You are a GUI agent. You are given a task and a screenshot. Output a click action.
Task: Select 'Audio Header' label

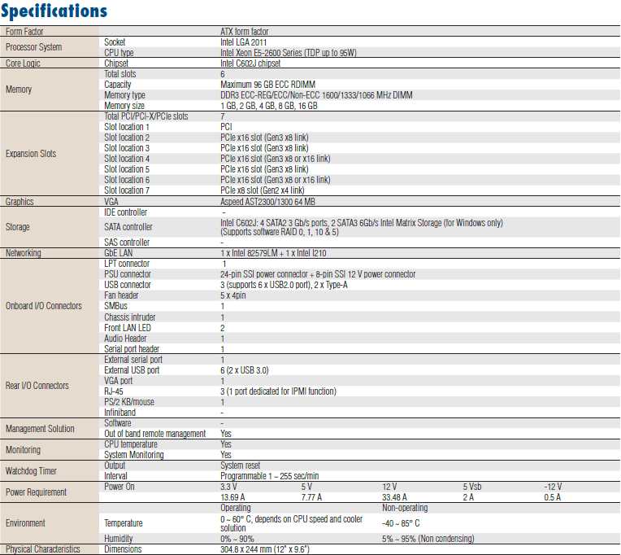point(125,339)
